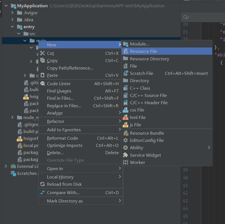Click line number 40 in gutter
Image resolution: width=225 pixels, height=224 pixels.
pyautogui.click(x=185, y=178)
